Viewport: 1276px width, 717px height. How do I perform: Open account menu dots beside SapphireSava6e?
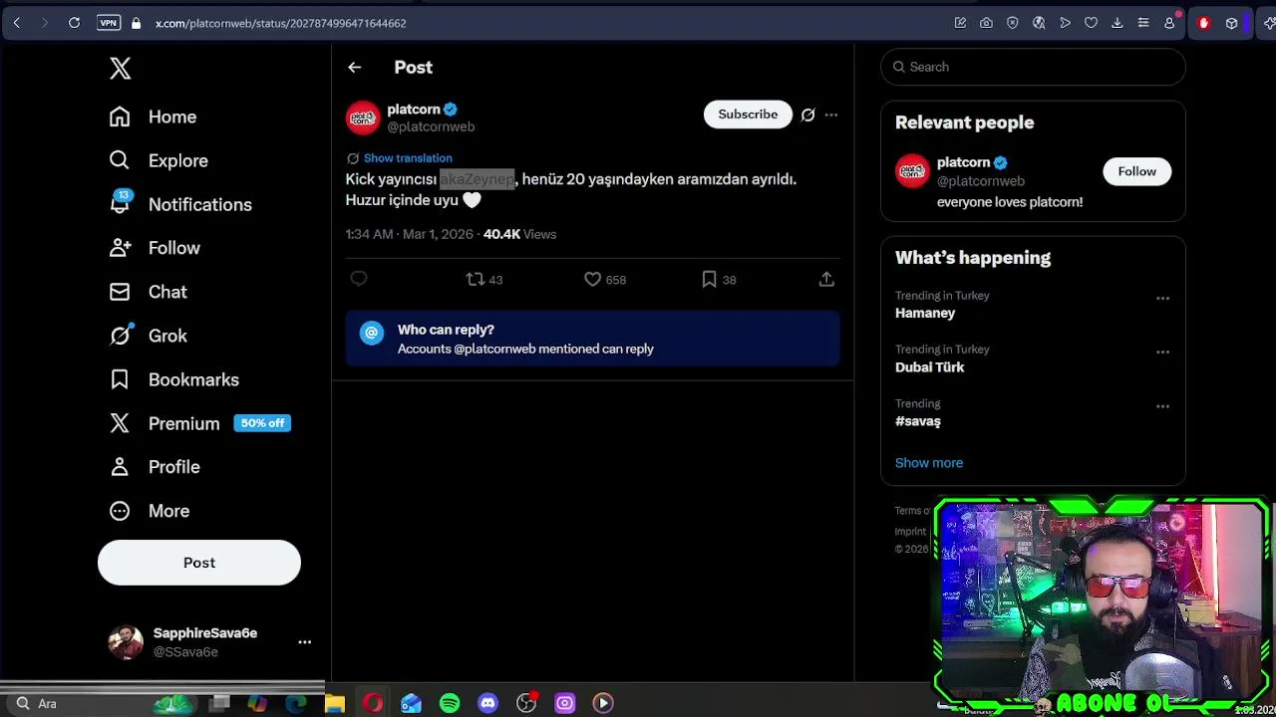[305, 642]
